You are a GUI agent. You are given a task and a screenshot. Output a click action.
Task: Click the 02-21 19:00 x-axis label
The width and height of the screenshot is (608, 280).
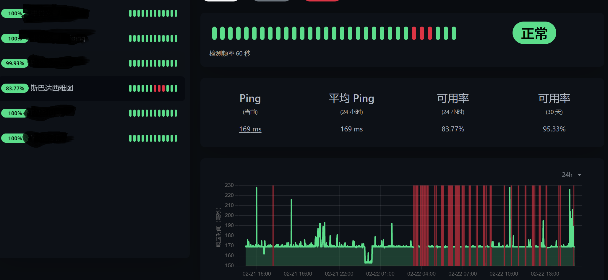298,274
